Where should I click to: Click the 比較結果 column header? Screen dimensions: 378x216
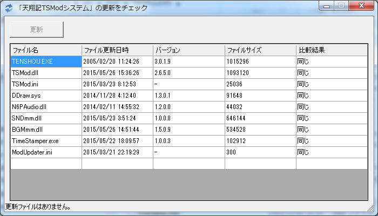point(331,50)
